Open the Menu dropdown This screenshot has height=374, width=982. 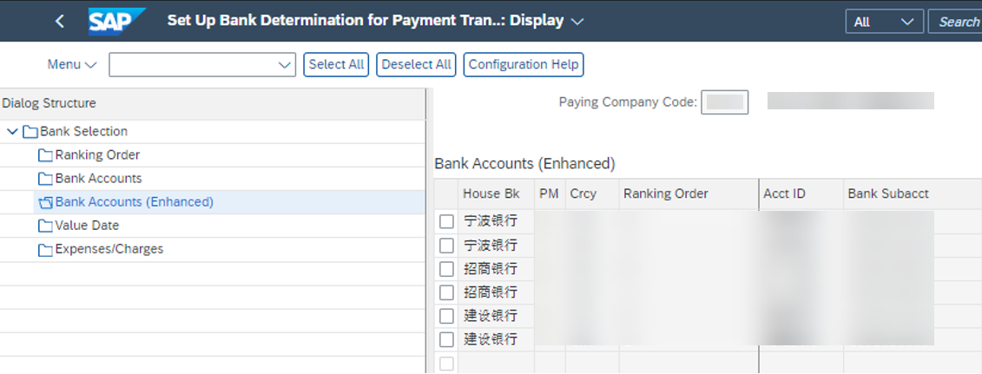coord(73,64)
